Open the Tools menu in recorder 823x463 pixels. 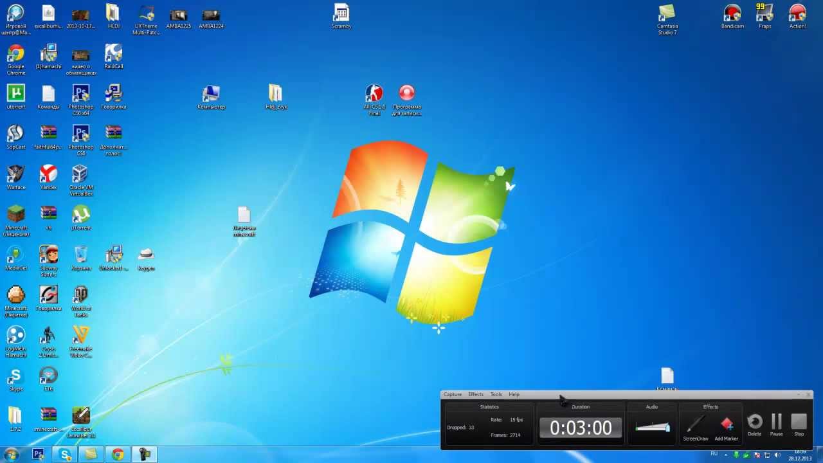[496, 394]
